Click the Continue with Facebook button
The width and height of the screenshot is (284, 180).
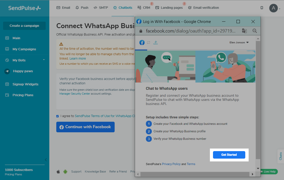[x=85, y=127]
